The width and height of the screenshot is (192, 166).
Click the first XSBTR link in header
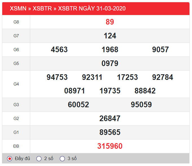(42, 8)
